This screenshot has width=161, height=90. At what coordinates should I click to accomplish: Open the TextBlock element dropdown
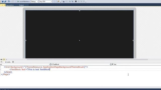80,64
